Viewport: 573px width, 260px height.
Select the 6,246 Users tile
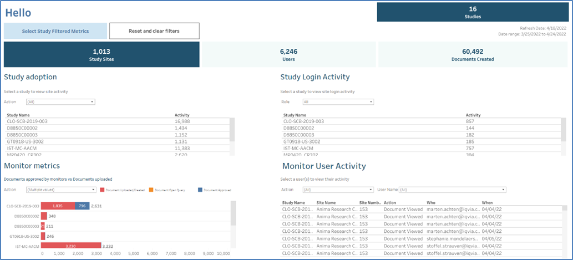[x=288, y=54]
